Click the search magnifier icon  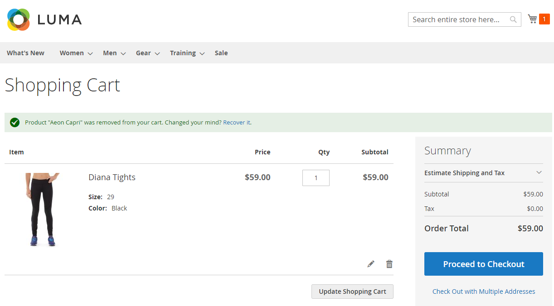click(513, 19)
